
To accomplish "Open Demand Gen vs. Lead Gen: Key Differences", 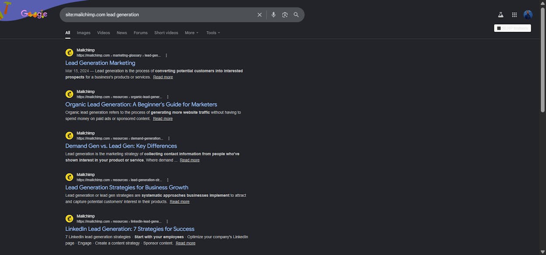I will point(121,146).
